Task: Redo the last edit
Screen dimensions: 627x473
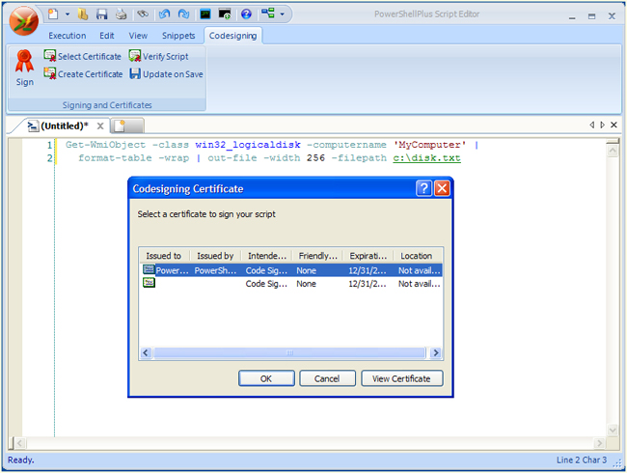Action: tap(183, 14)
